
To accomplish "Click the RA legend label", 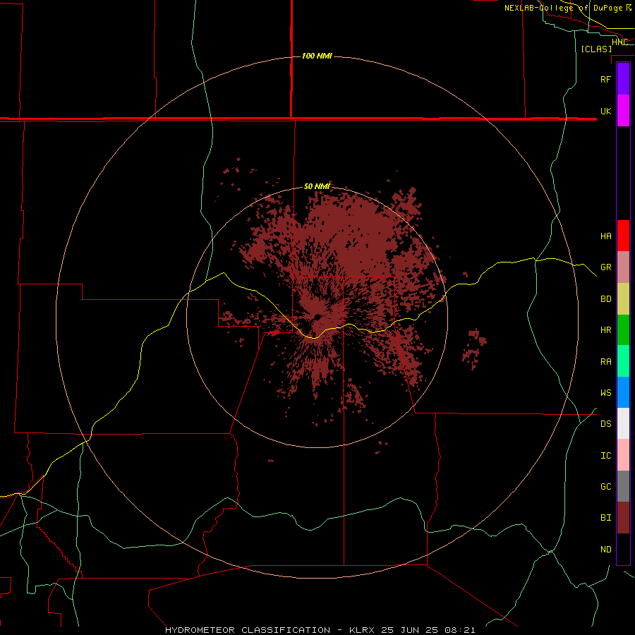I will tap(606, 362).
